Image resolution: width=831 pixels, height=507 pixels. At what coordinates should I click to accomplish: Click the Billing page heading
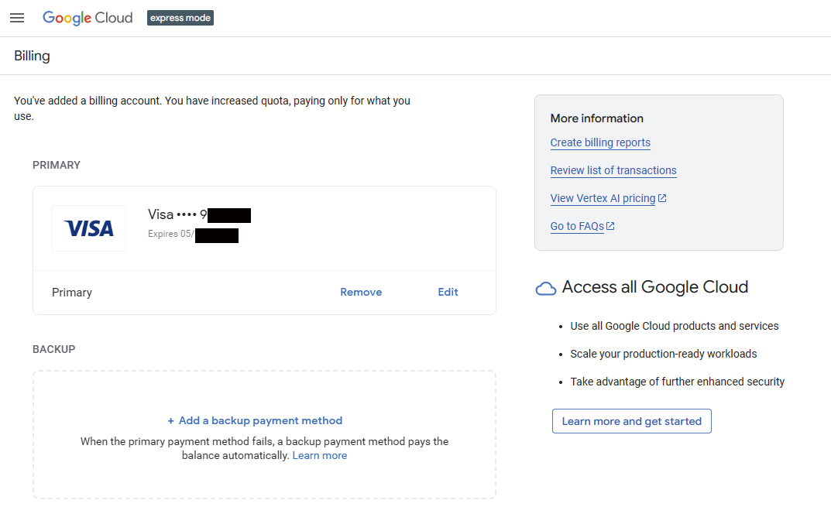[x=32, y=56]
